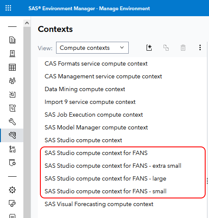Screen dimensions: 209x218
Task: Open the Rules list sidebar icon
Action: click(12, 108)
